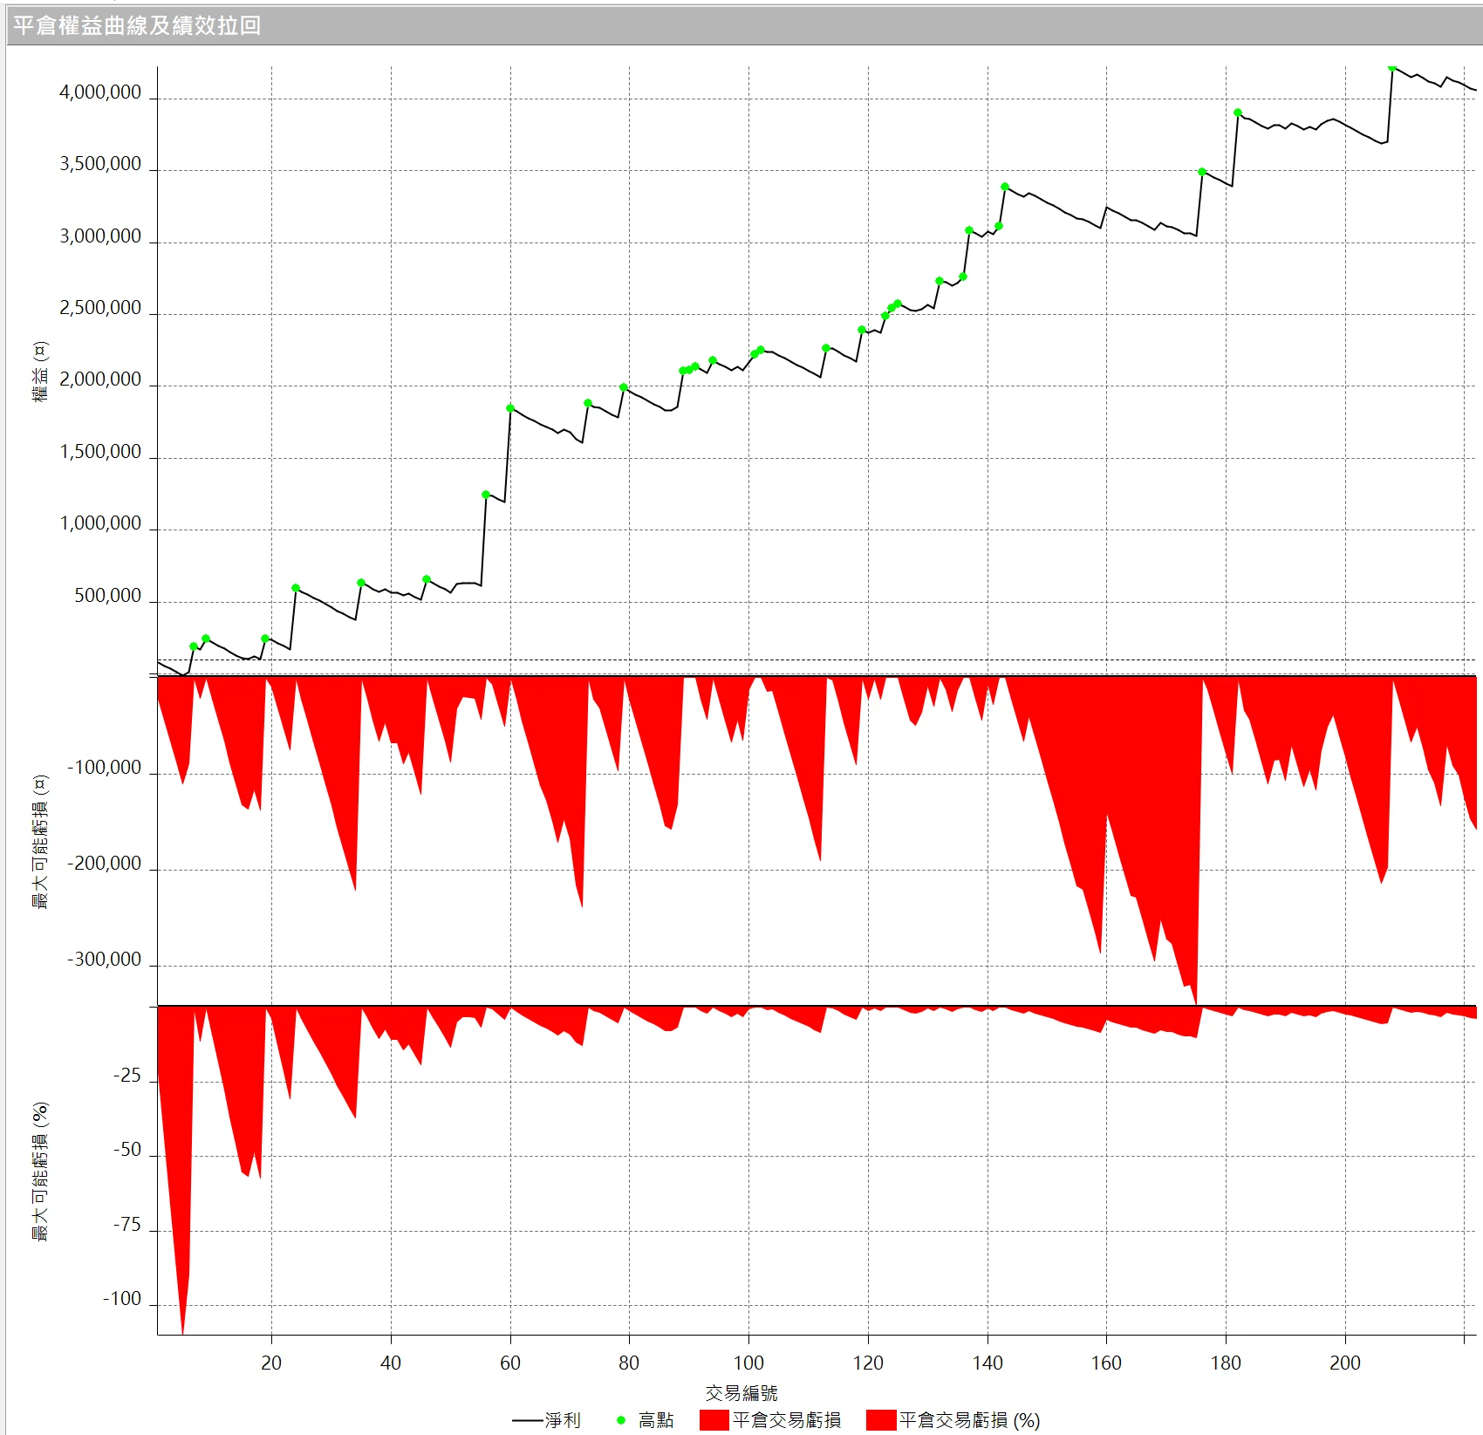Click the -50 percent axis label
Viewport: 1483px width, 1435px height.
click(126, 1150)
